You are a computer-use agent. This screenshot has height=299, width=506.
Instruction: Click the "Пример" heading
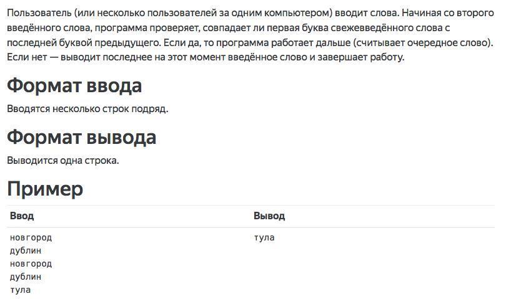click(45, 189)
